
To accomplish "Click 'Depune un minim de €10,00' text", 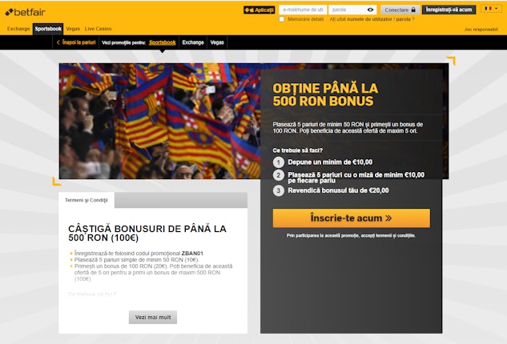I will click(330, 162).
